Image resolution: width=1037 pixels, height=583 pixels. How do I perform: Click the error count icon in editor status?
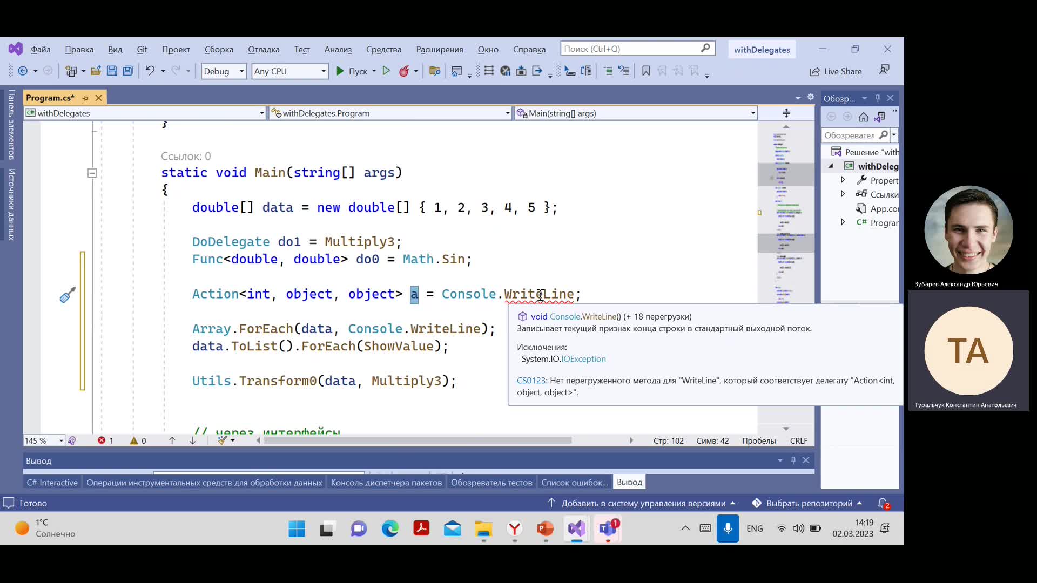(x=102, y=440)
